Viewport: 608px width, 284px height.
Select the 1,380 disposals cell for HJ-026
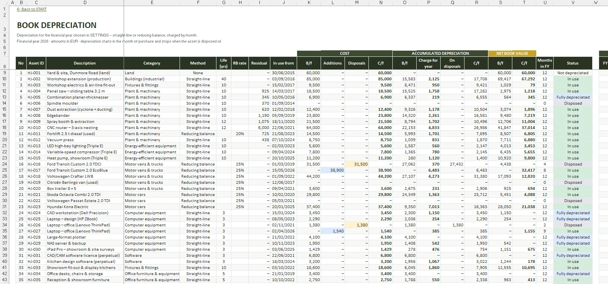coord(357,225)
